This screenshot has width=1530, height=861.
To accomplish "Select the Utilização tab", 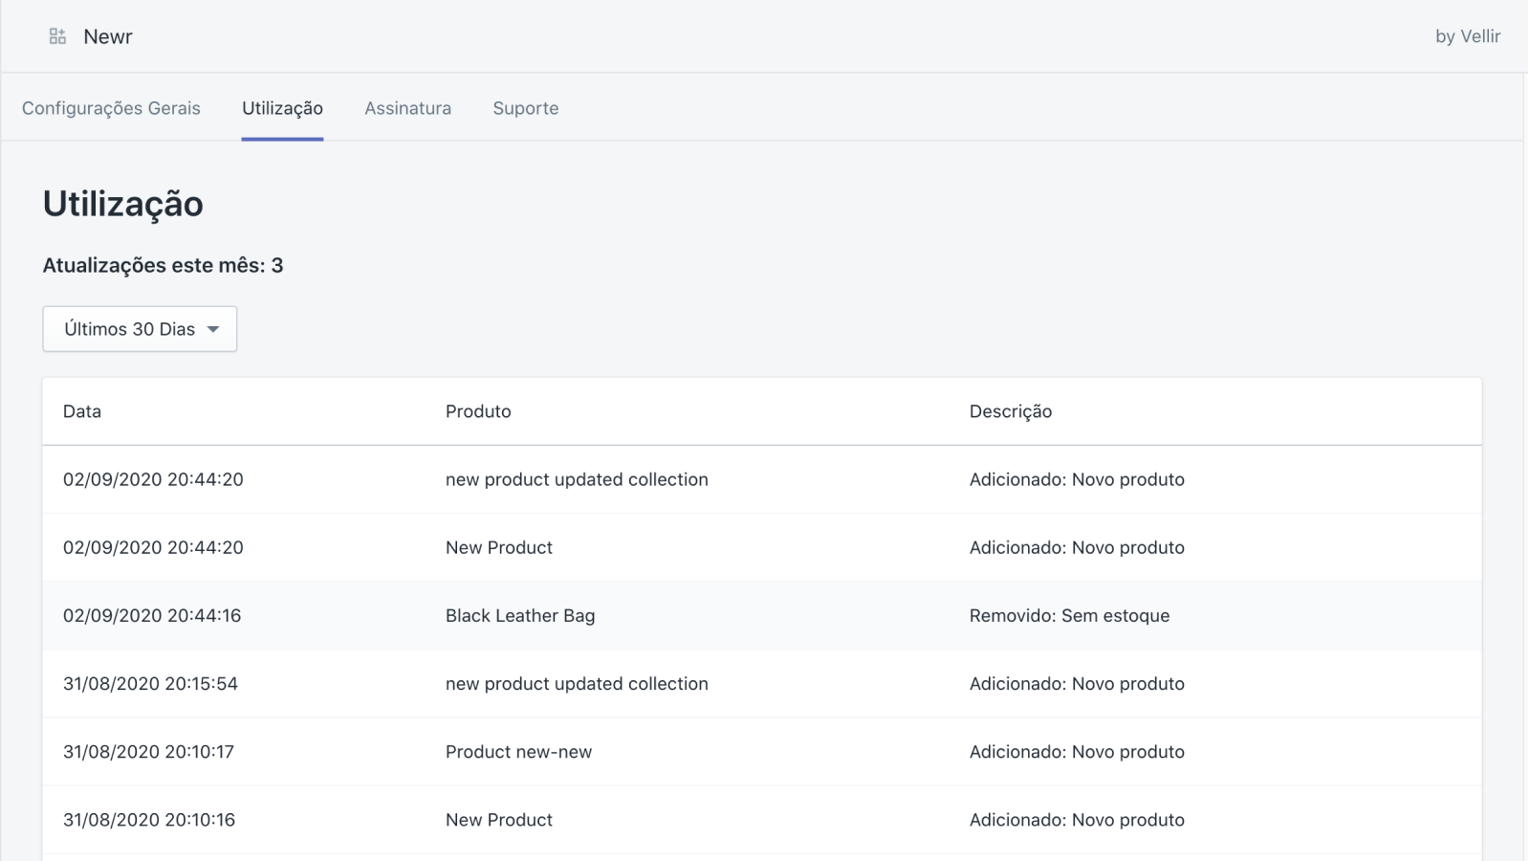I will tap(282, 108).
